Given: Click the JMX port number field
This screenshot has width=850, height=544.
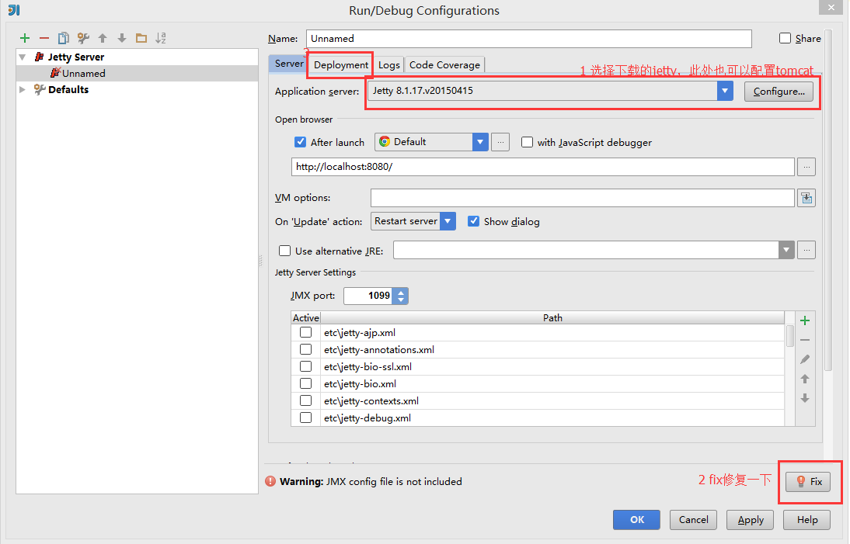Looking at the screenshot, I should pyautogui.click(x=368, y=296).
